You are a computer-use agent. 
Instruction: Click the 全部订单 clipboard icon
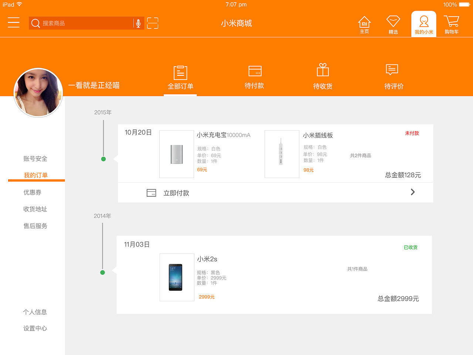(180, 72)
